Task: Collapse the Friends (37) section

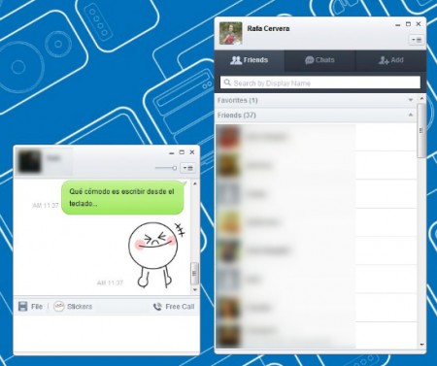Action: pos(316,116)
